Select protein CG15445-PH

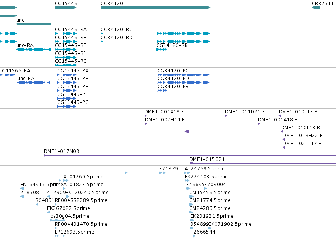(73, 79)
